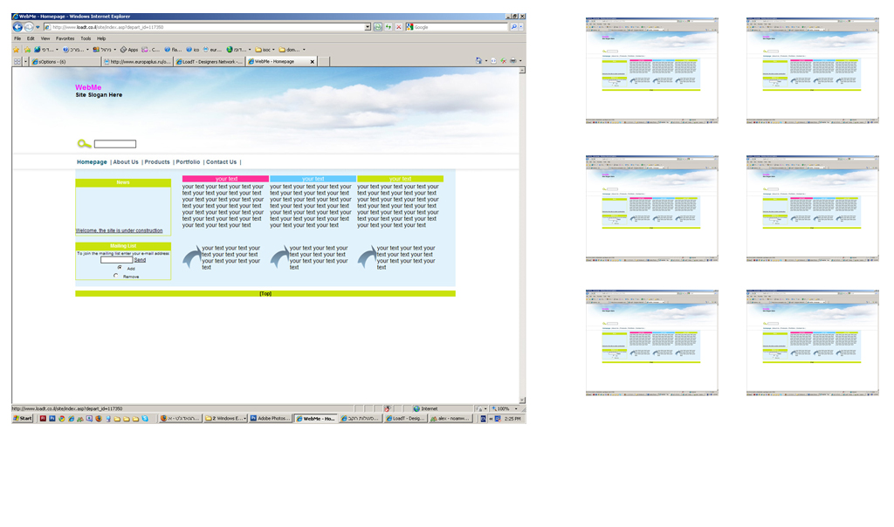Open the Apps favorites bar item
Viewport: 894px width, 527px height.
pyautogui.click(x=129, y=50)
